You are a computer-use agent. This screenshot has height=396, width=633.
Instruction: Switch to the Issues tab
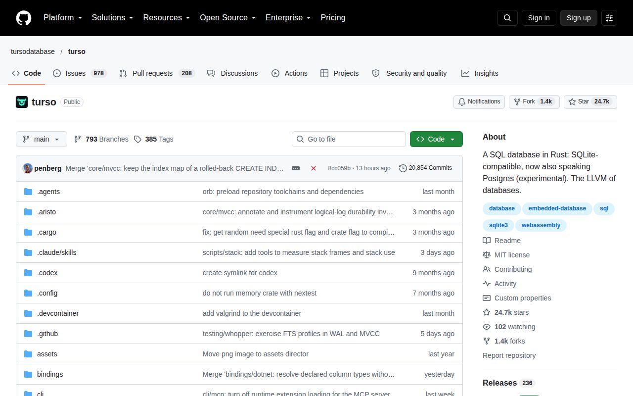pyautogui.click(x=79, y=73)
